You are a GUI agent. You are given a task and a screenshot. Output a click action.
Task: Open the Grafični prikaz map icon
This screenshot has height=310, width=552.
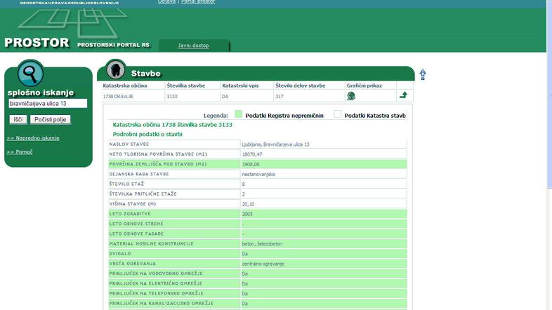pyautogui.click(x=351, y=96)
